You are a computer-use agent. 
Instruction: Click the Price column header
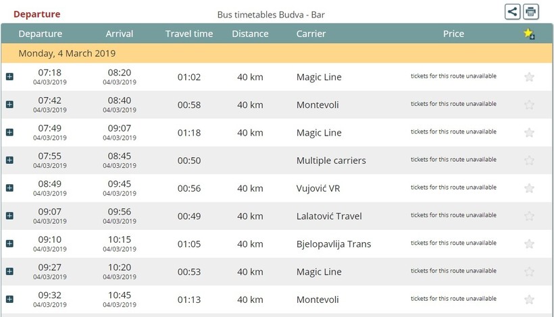click(x=453, y=34)
